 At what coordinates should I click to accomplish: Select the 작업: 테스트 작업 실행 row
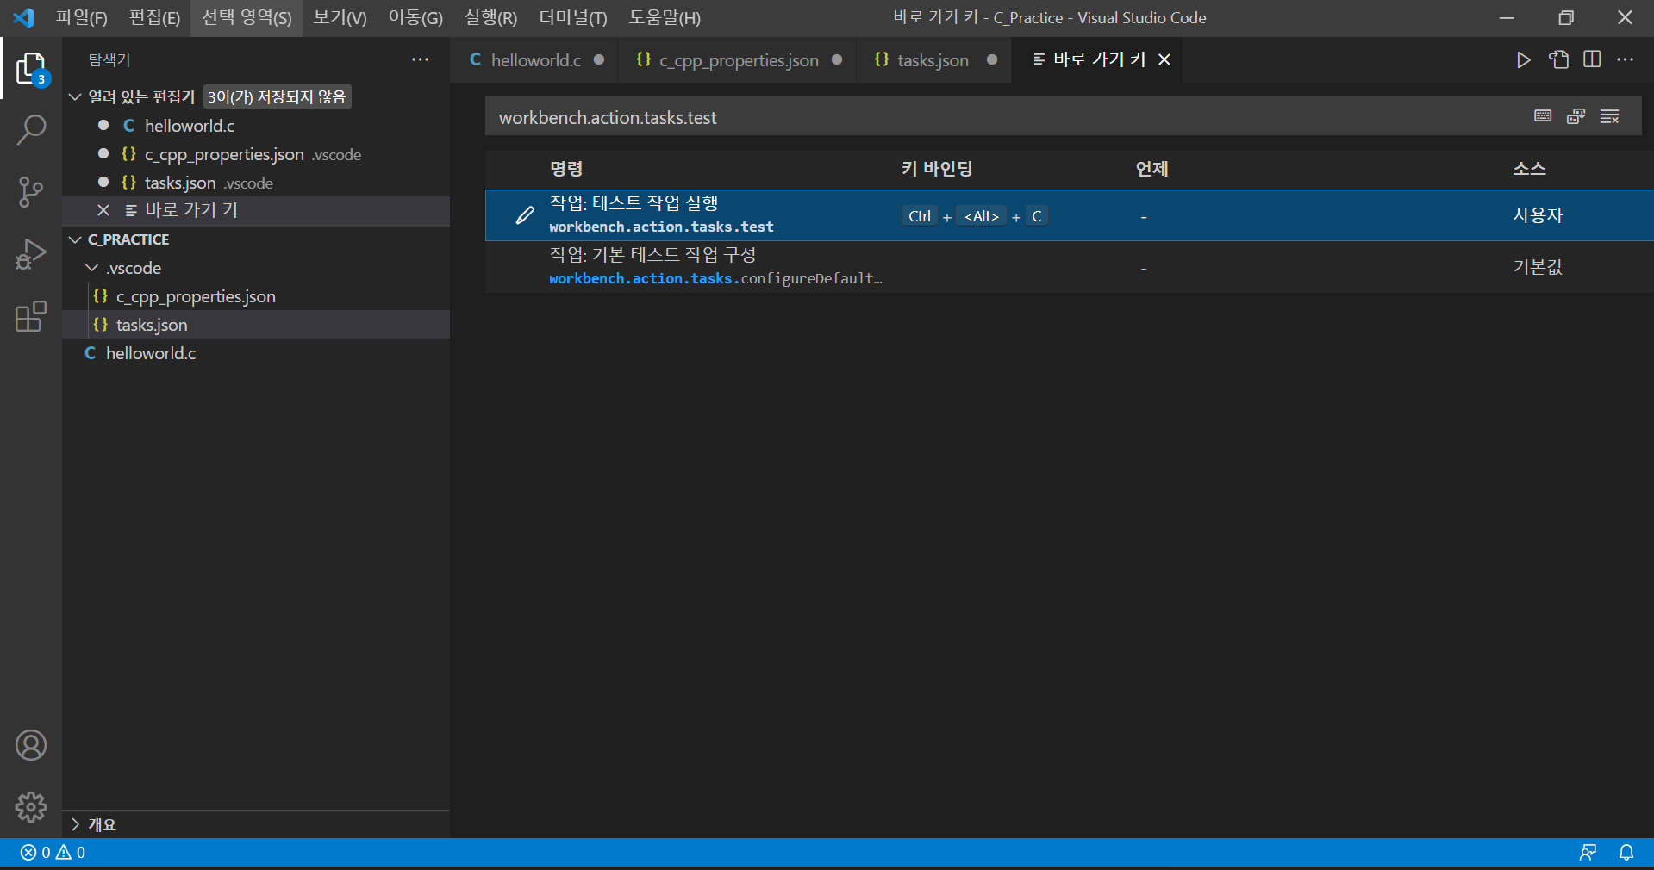coord(1070,215)
